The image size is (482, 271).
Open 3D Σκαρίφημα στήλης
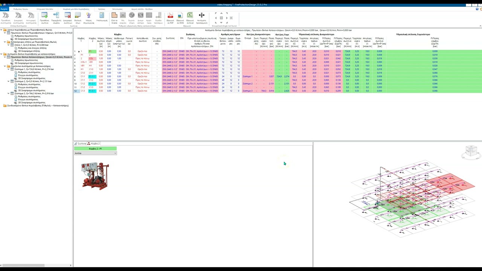[x=29, y=51]
